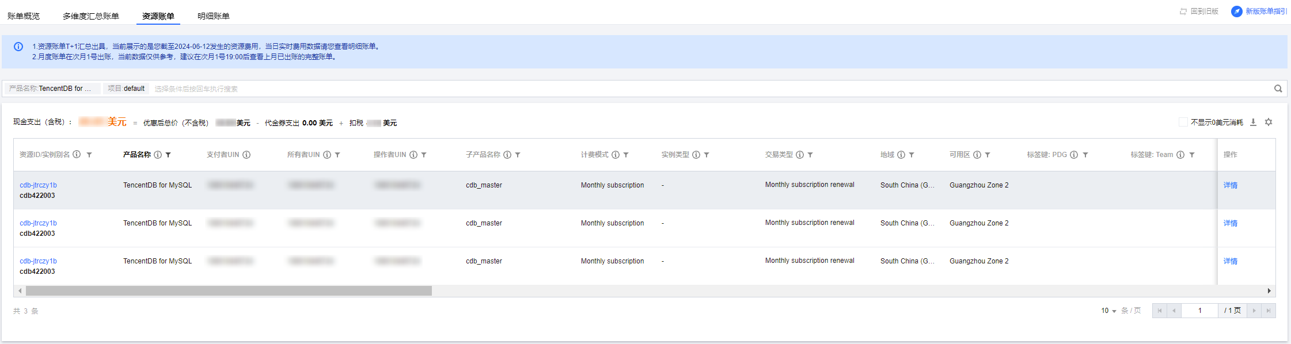Open the 账单概览 tab
This screenshot has width=1291, height=344.
click(24, 16)
